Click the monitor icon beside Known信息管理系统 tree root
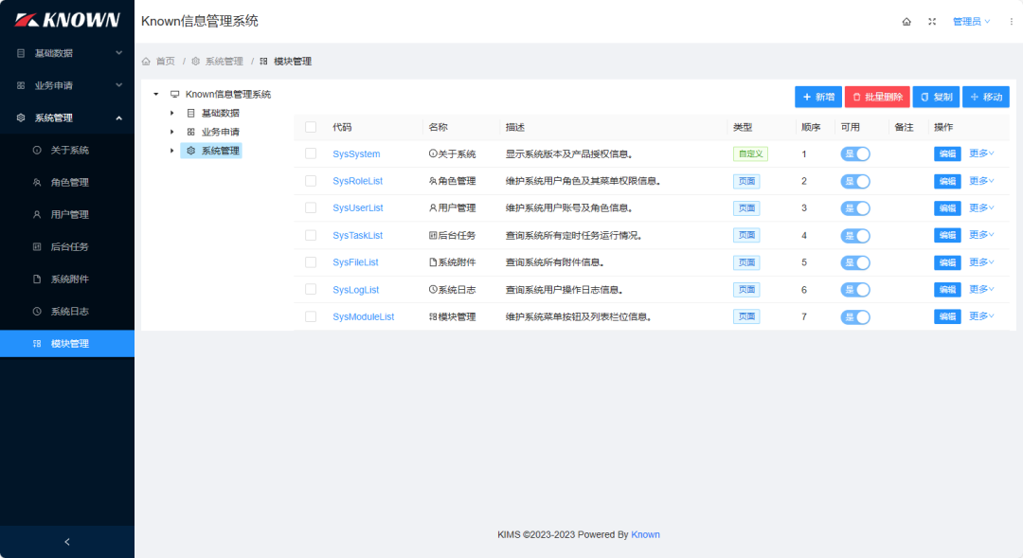Viewport: 1023px width, 558px height. tap(174, 94)
